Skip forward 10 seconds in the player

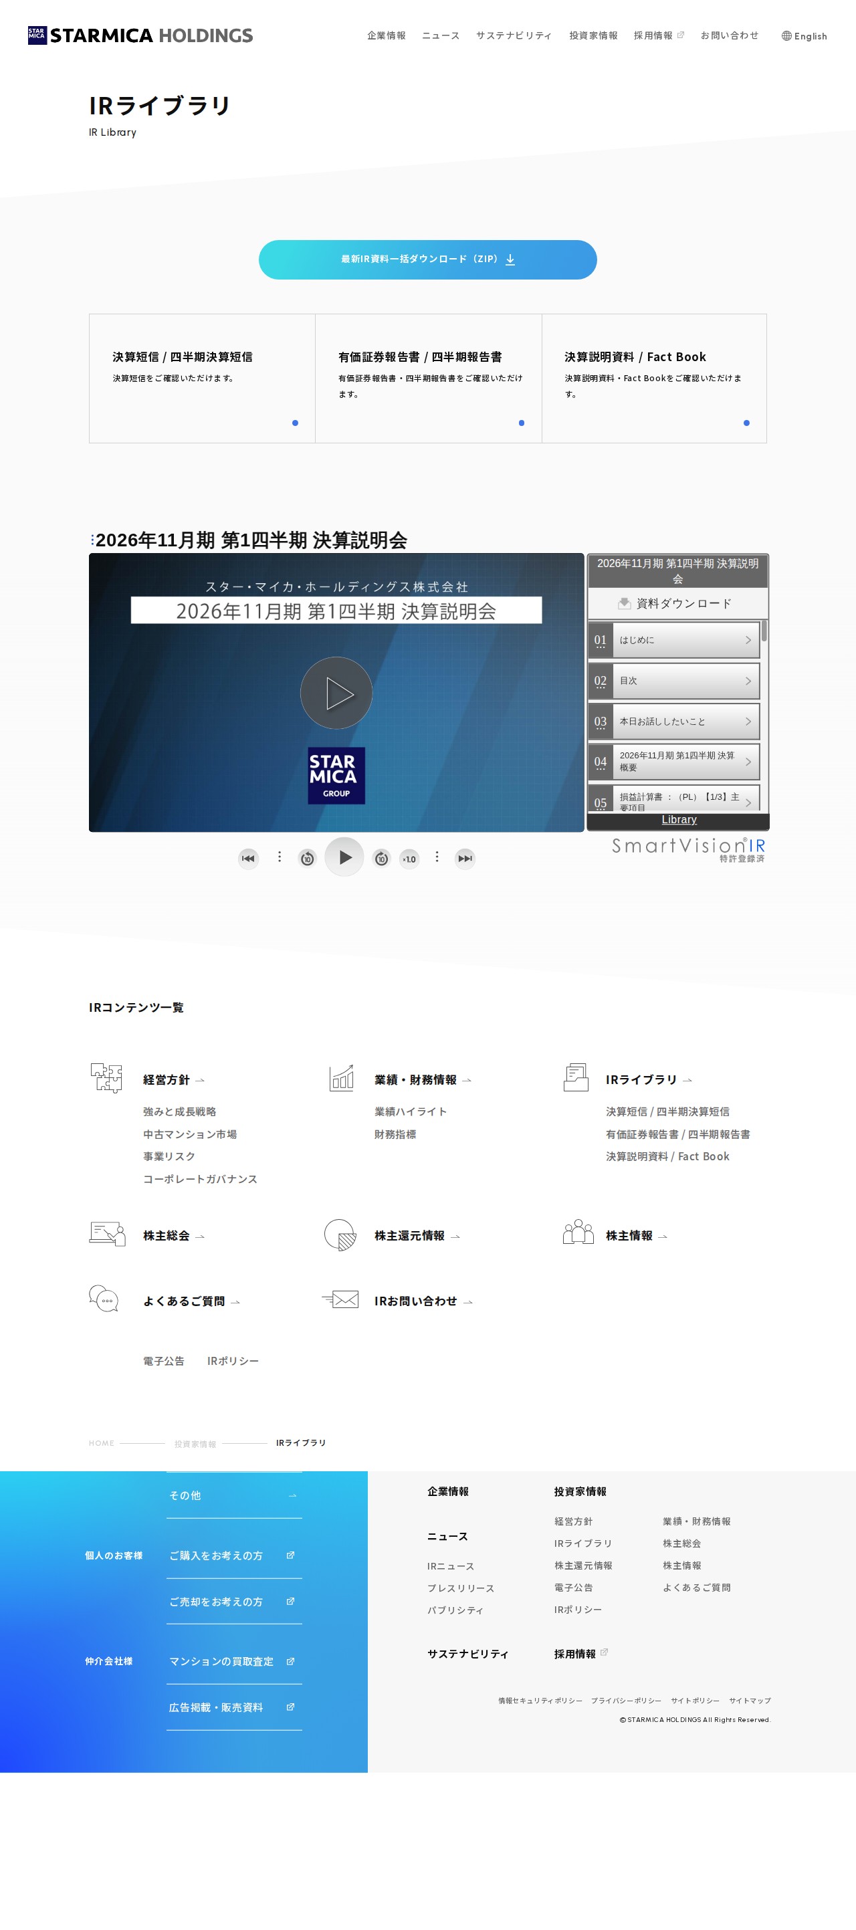point(382,859)
